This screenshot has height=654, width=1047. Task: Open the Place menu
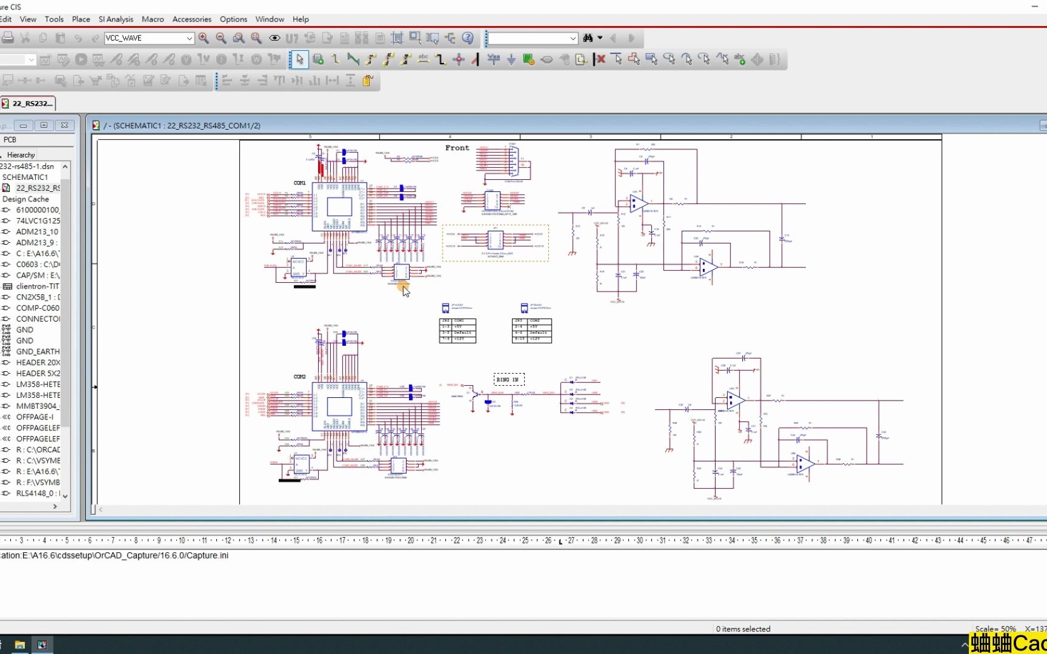tap(81, 19)
